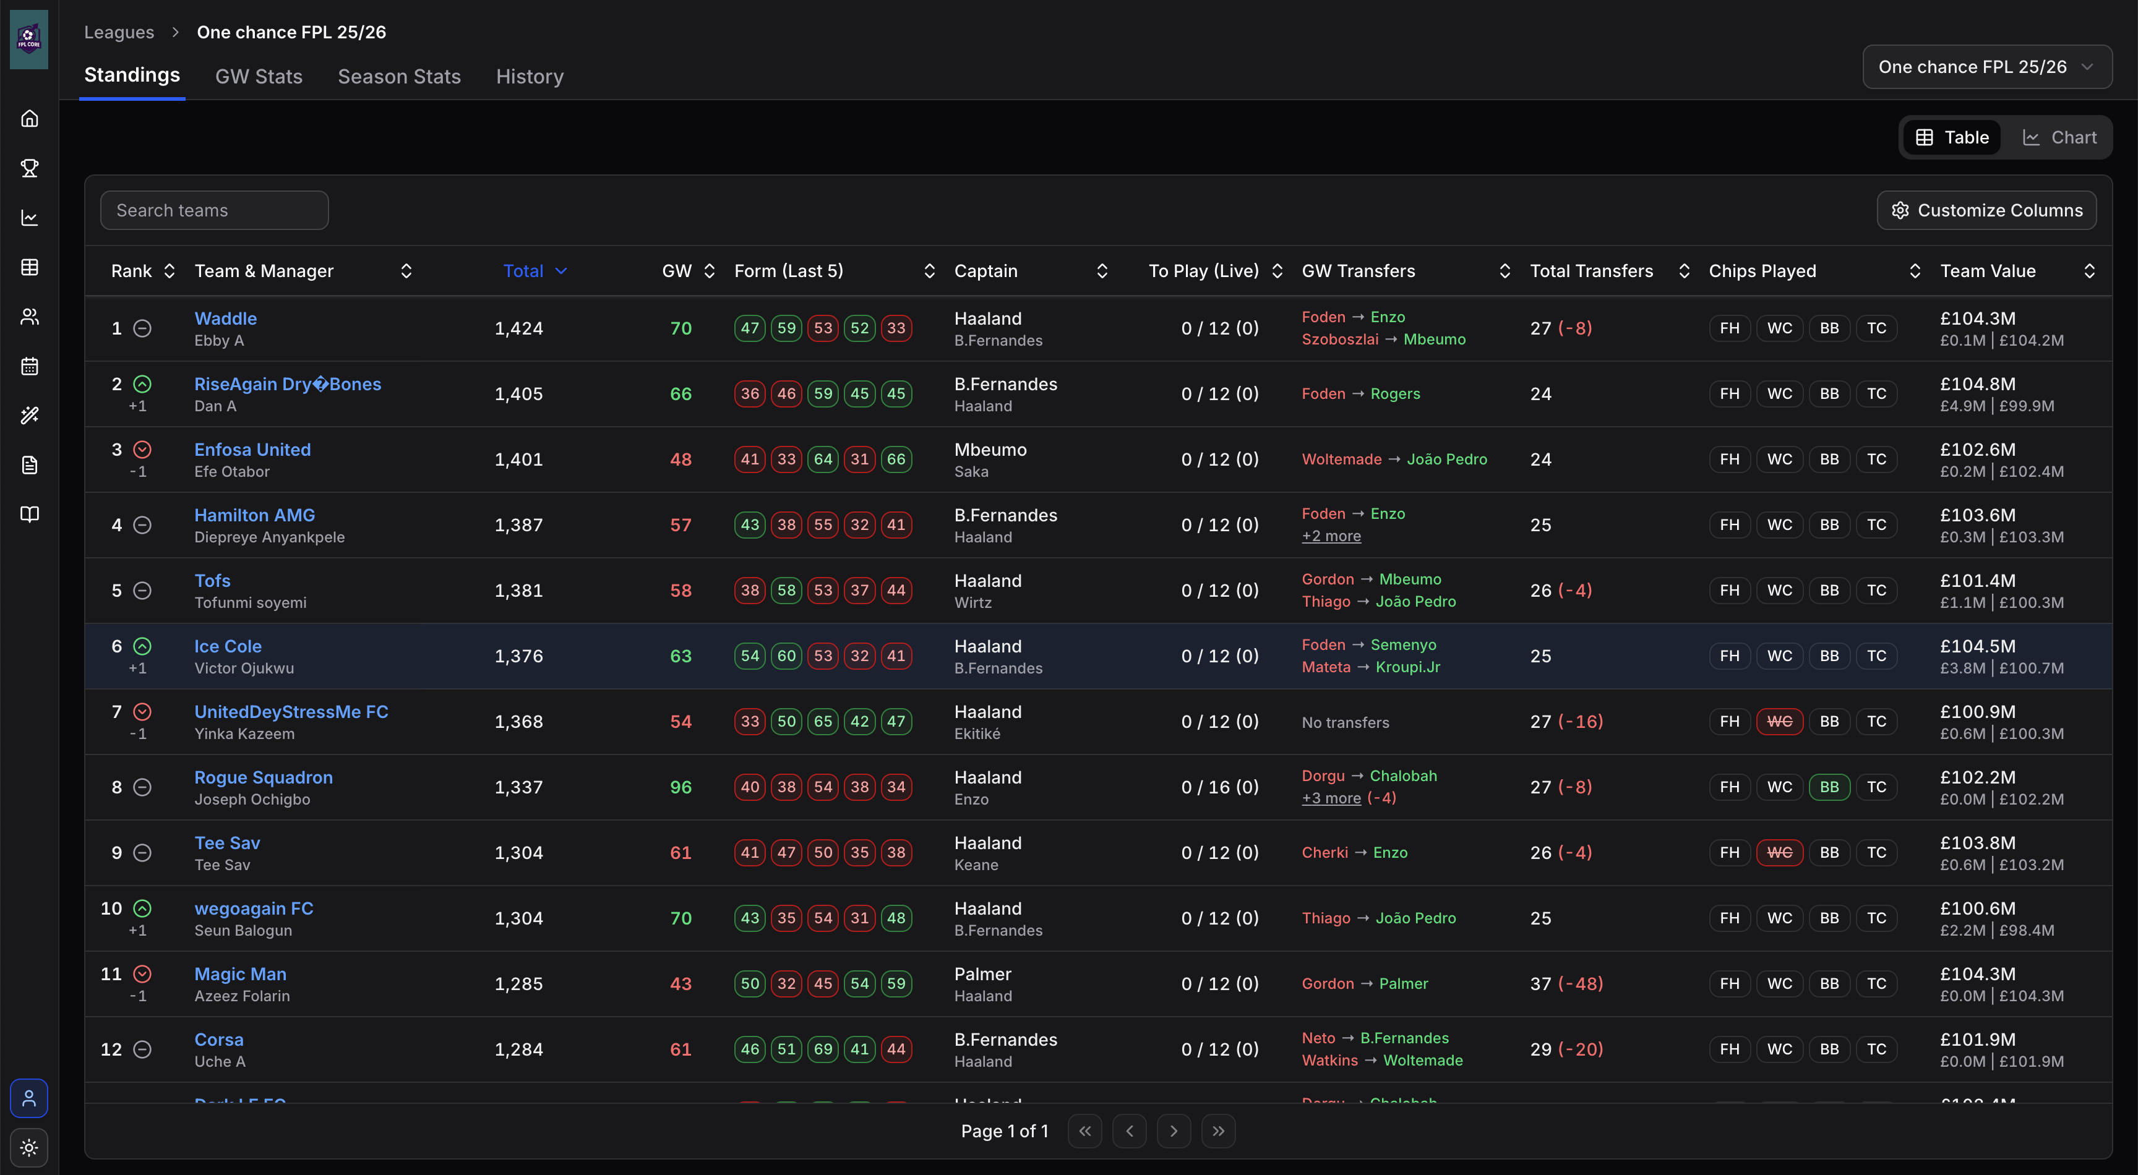Open the book icon in the sidebar
Screen dimensions: 2138x1175
tap(30, 515)
